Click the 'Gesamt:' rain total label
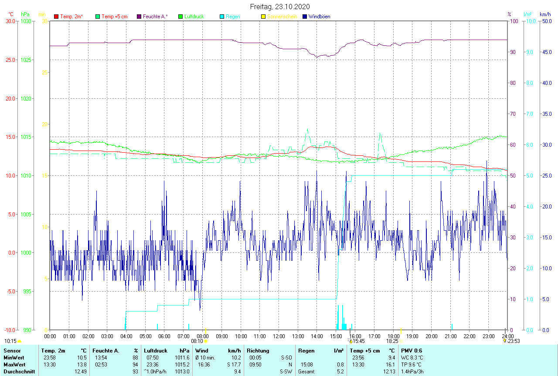This screenshot has height=376, width=558. 307,371
